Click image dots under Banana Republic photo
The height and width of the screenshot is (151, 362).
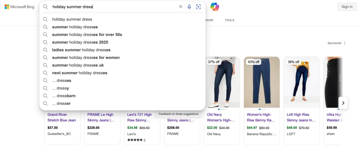click(x=262, y=109)
